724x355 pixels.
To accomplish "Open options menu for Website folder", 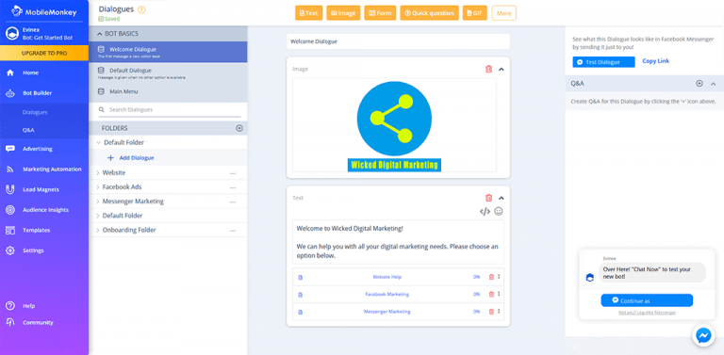I will point(232,173).
